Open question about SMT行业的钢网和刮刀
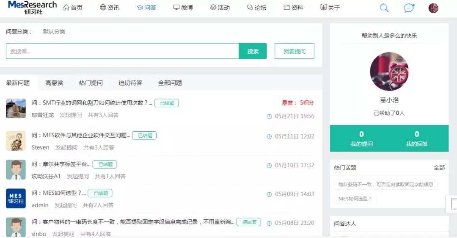This screenshot has height=238, width=457. pos(92,102)
